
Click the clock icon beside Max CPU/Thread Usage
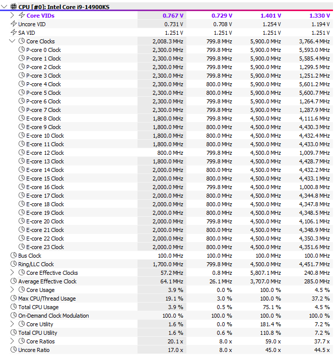pyautogui.click(x=14, y=298)
